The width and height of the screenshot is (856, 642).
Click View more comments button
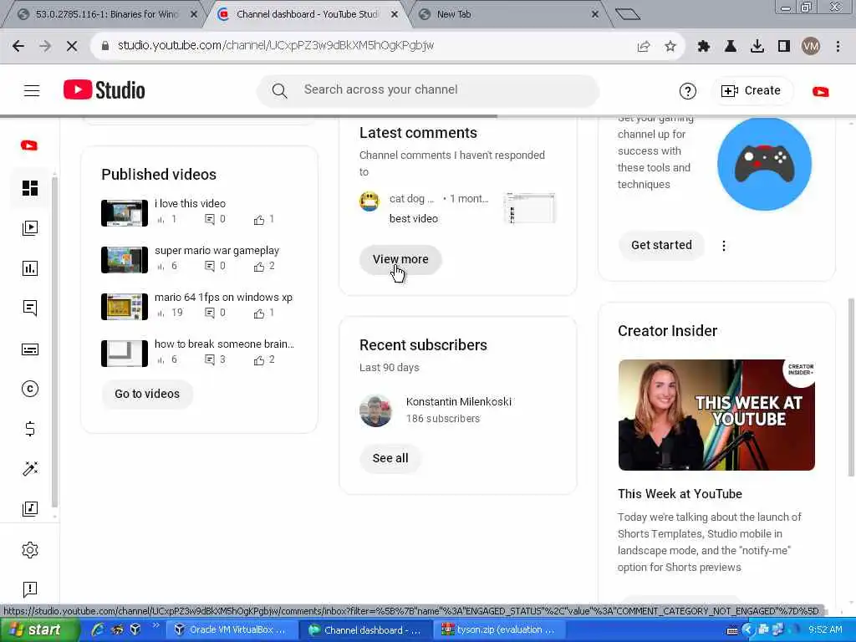(x=400, y=259)
